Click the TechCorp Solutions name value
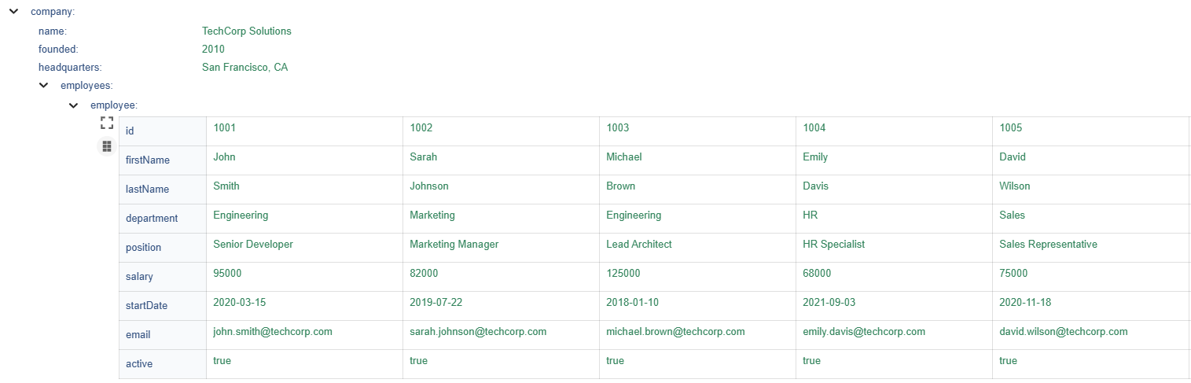The height and width of the screenshot is (383, 1191). tap(247, 31)
